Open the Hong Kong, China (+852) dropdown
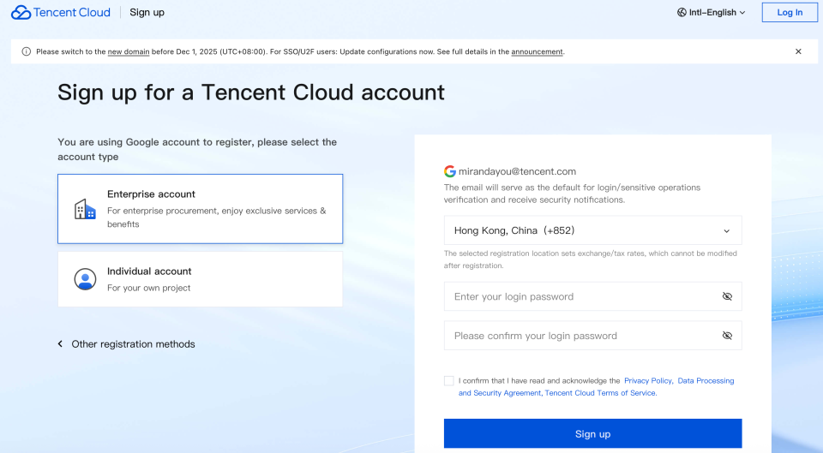This screenshot has height=453, width=823. [x=592, y=230]
